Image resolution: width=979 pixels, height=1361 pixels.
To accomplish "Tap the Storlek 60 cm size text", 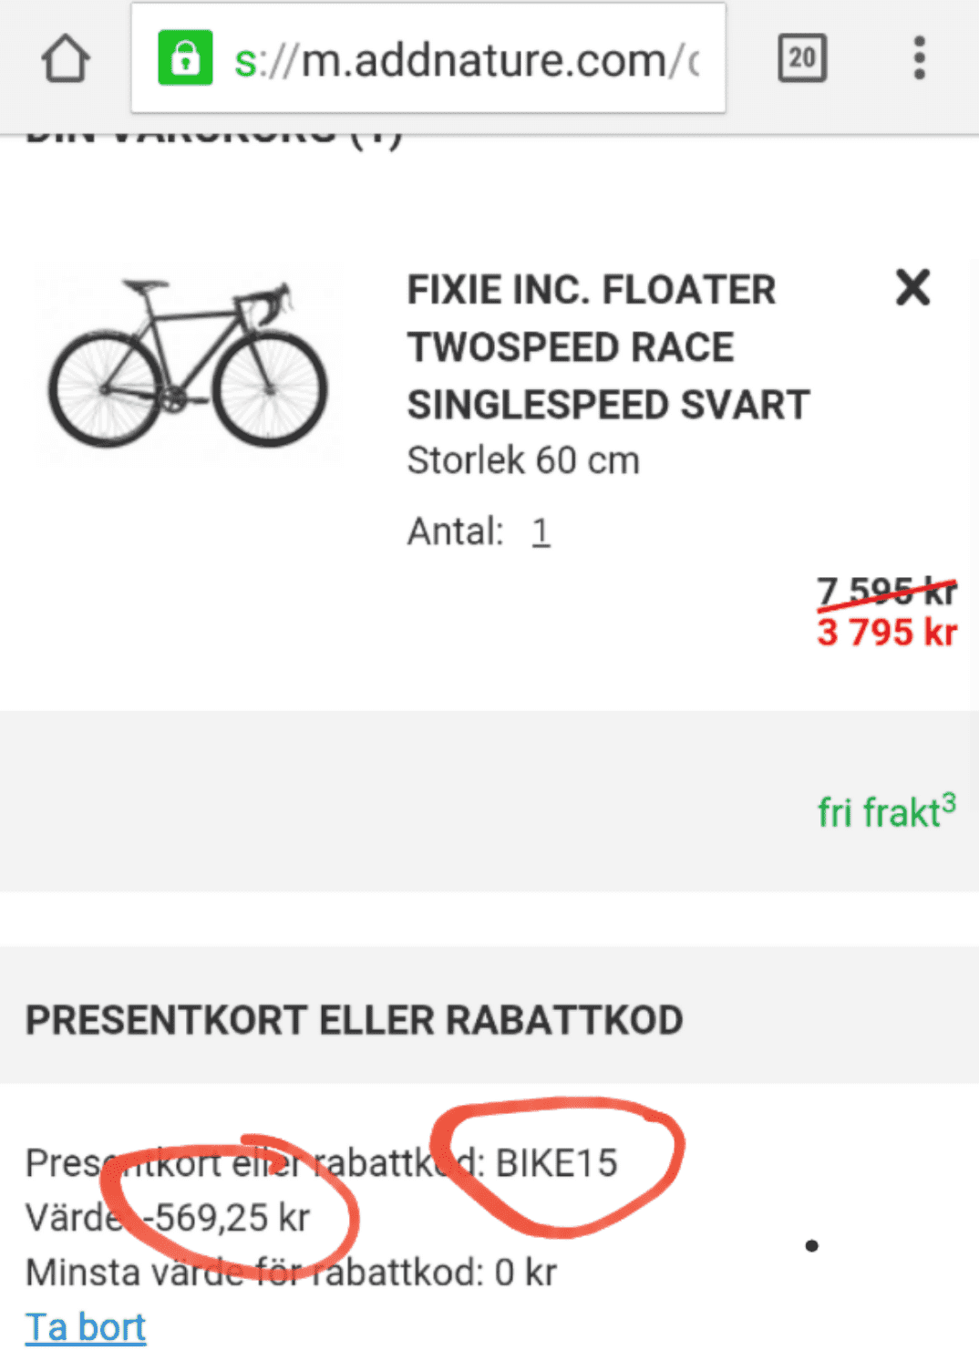I will coord(523,460).
